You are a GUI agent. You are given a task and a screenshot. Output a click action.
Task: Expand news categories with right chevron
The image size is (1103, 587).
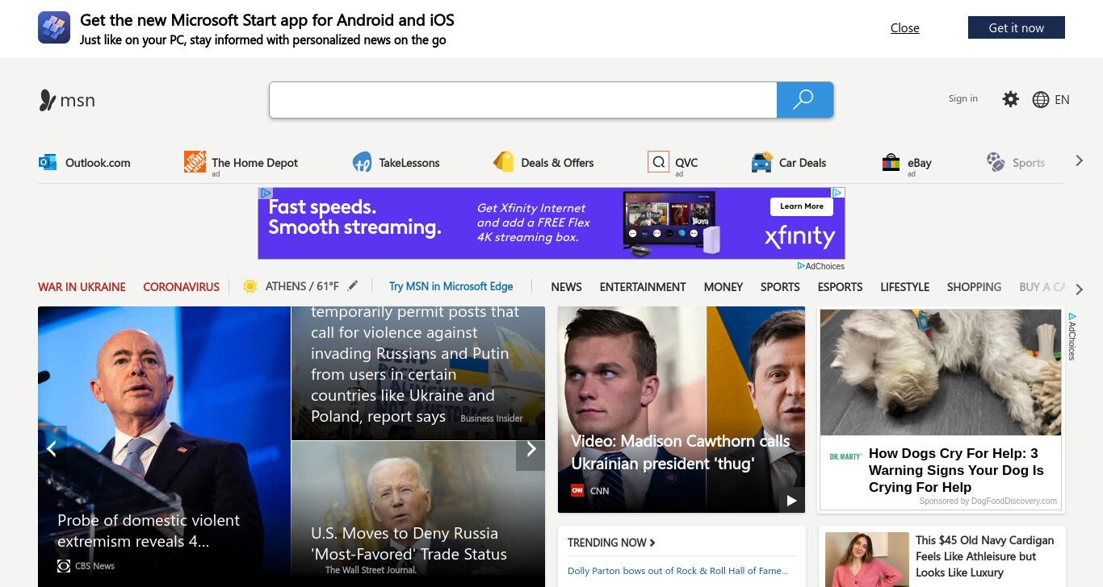[1080, 289]
